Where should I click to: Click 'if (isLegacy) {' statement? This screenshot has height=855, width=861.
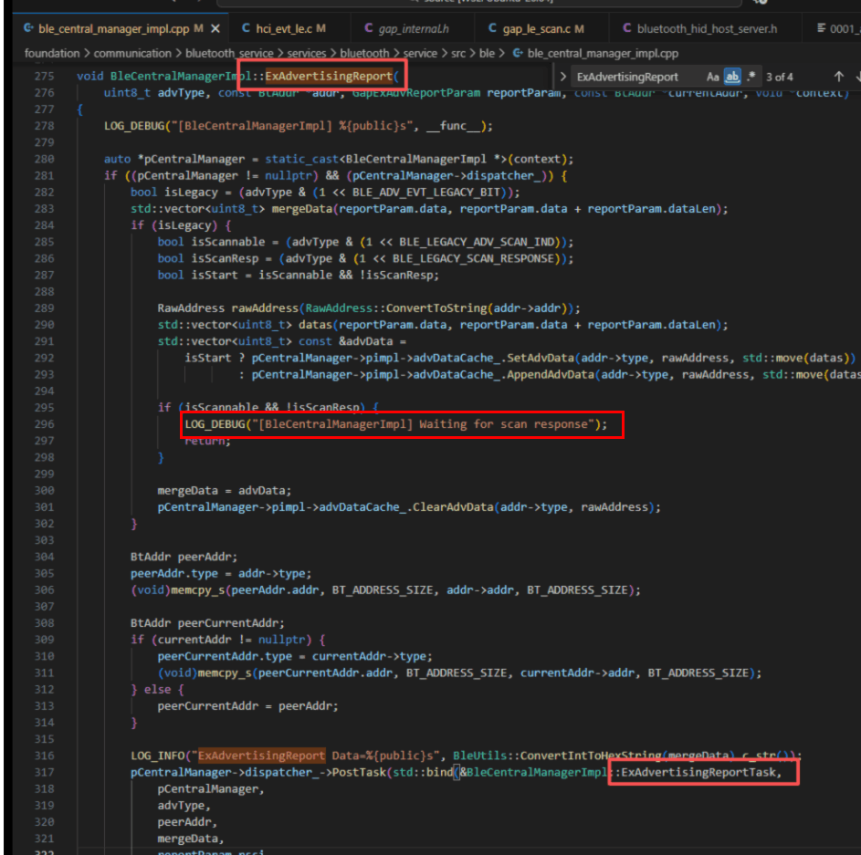click(181, 225)
